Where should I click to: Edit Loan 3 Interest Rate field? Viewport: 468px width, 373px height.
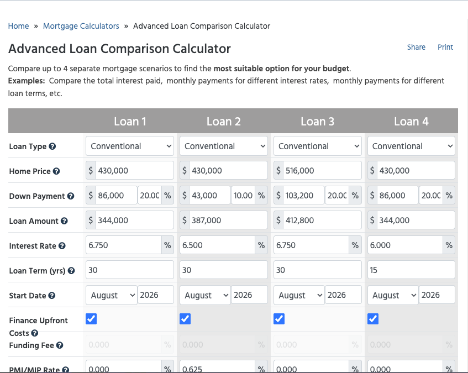(x=311, y=245)
